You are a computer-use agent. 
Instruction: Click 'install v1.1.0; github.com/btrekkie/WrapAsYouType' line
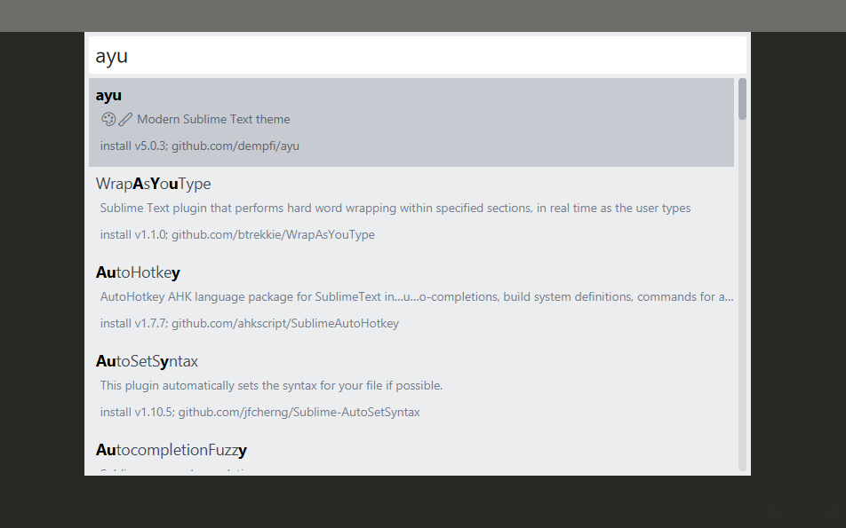pos(237,235)
